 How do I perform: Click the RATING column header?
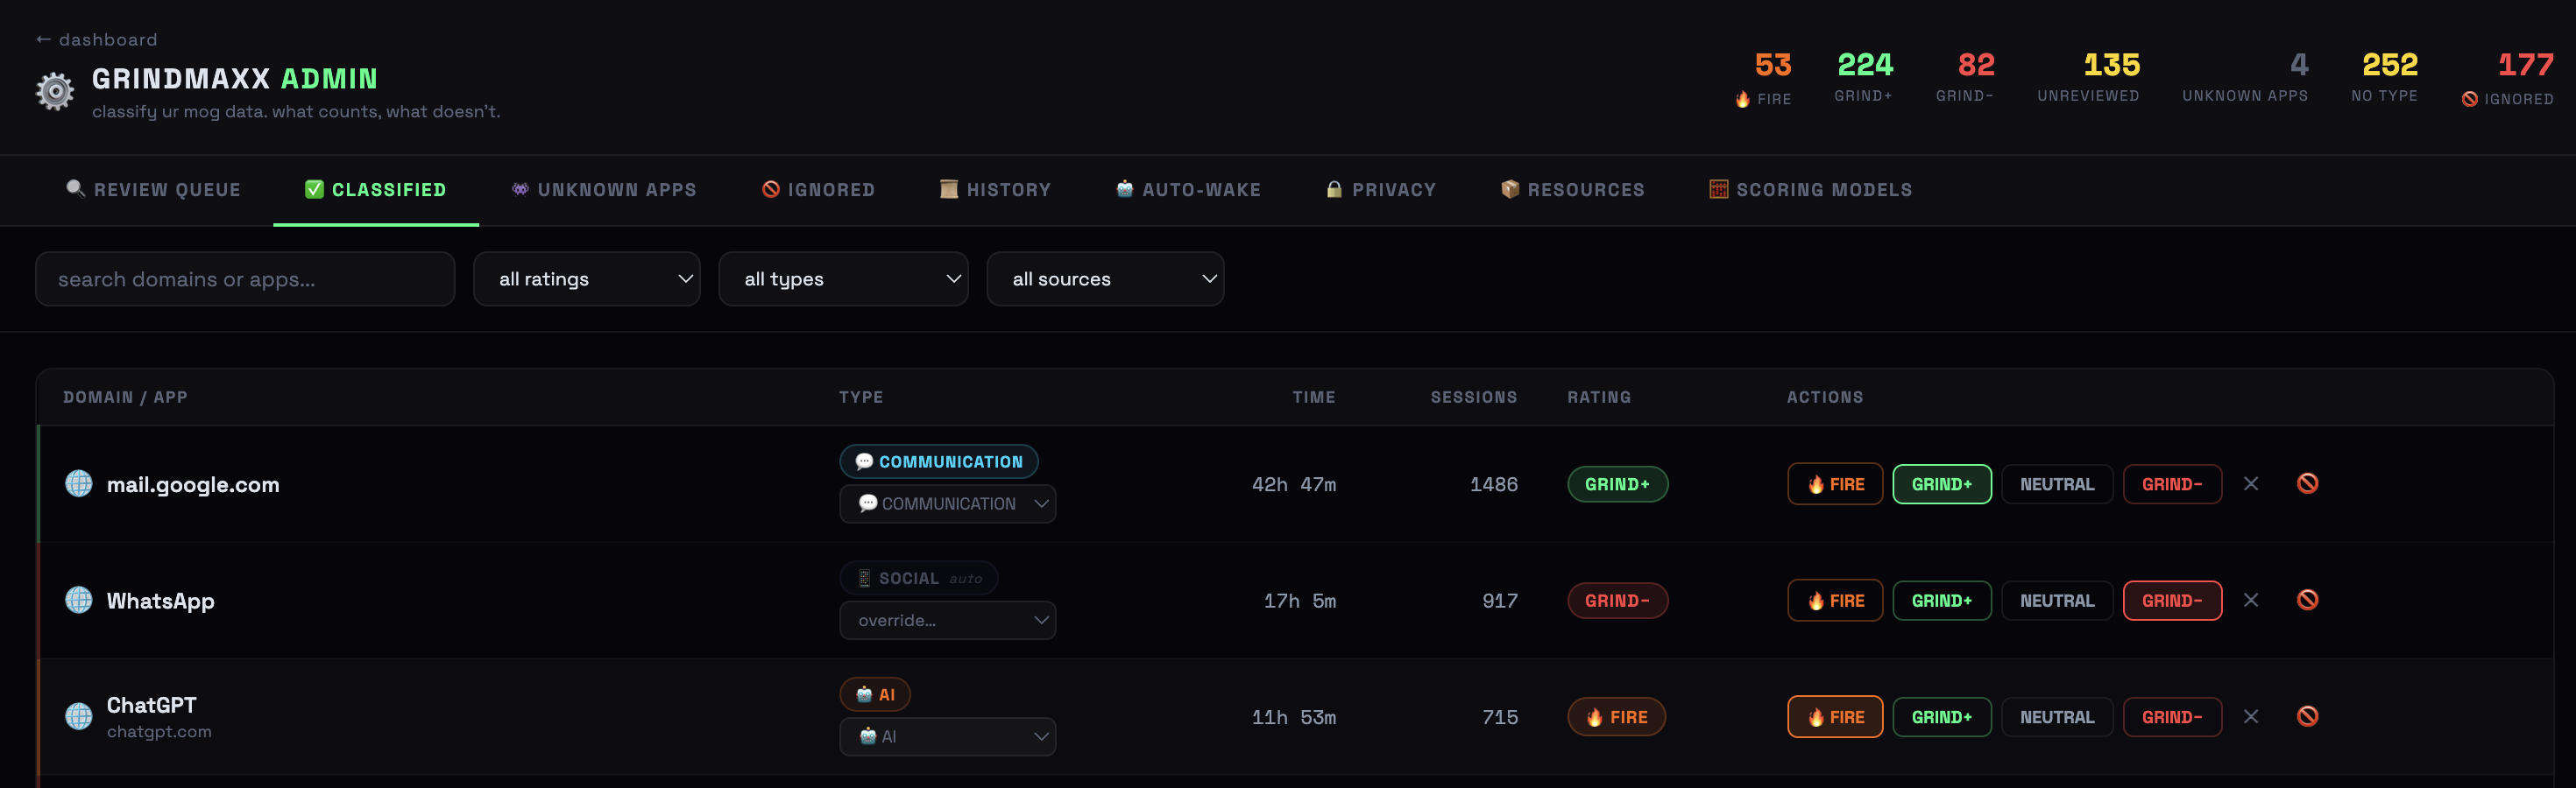click(x=1599, y=398)
